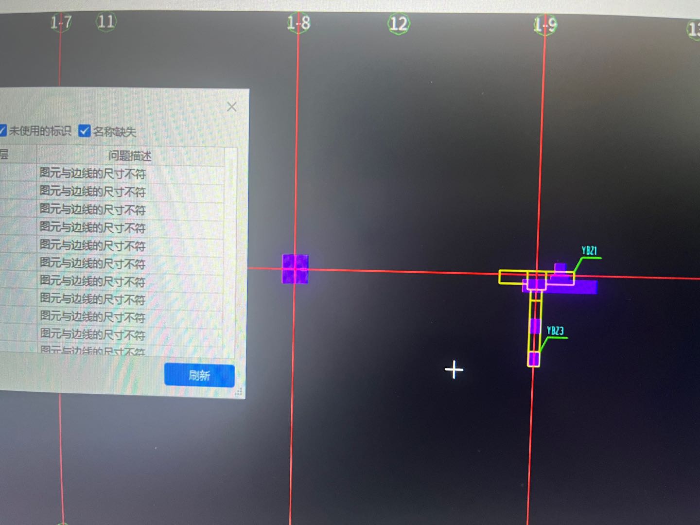Close the check results dialog
700x525 pixels.
(232, 106)
